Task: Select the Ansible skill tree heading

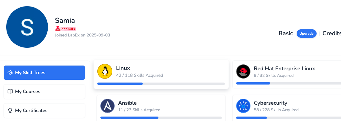Action: [x=127, y=103]
